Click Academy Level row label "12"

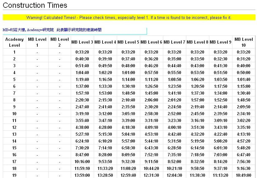pos(14,127)
